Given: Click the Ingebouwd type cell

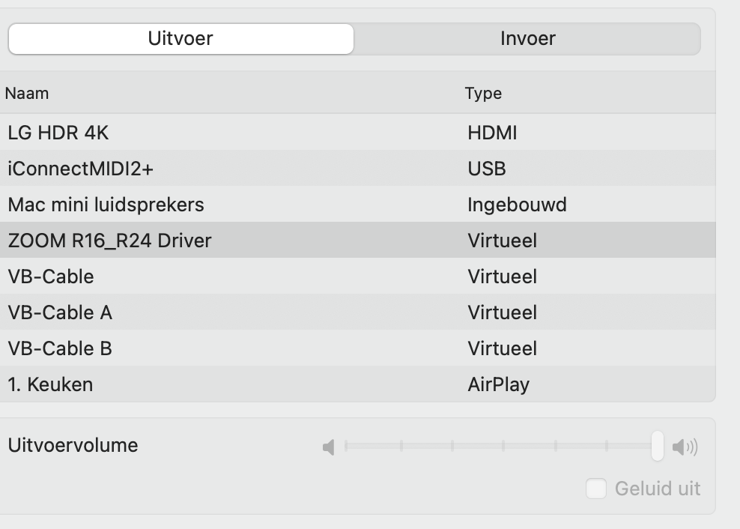Looking at the screenshot, I should point(517,205).
